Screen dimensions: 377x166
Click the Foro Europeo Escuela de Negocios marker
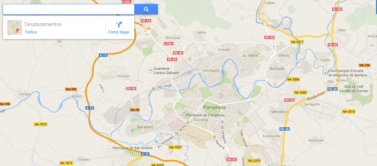click(325, 73)
